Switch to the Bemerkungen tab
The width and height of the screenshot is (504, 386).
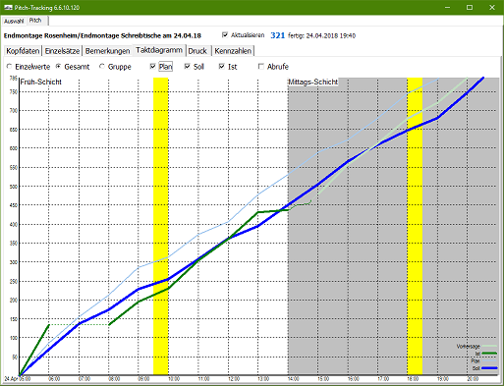click(x=107, y=51)
